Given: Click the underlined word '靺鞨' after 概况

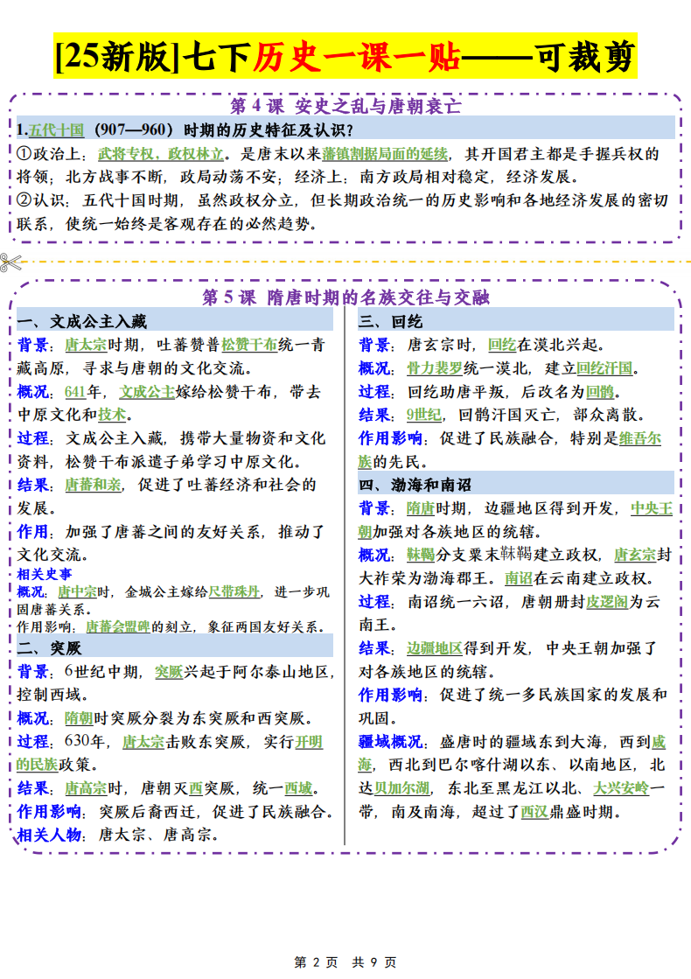Looking at the screenshot, I should click(420, 555).
